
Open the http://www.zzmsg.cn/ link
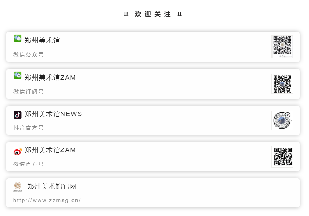tap(47, 200)
